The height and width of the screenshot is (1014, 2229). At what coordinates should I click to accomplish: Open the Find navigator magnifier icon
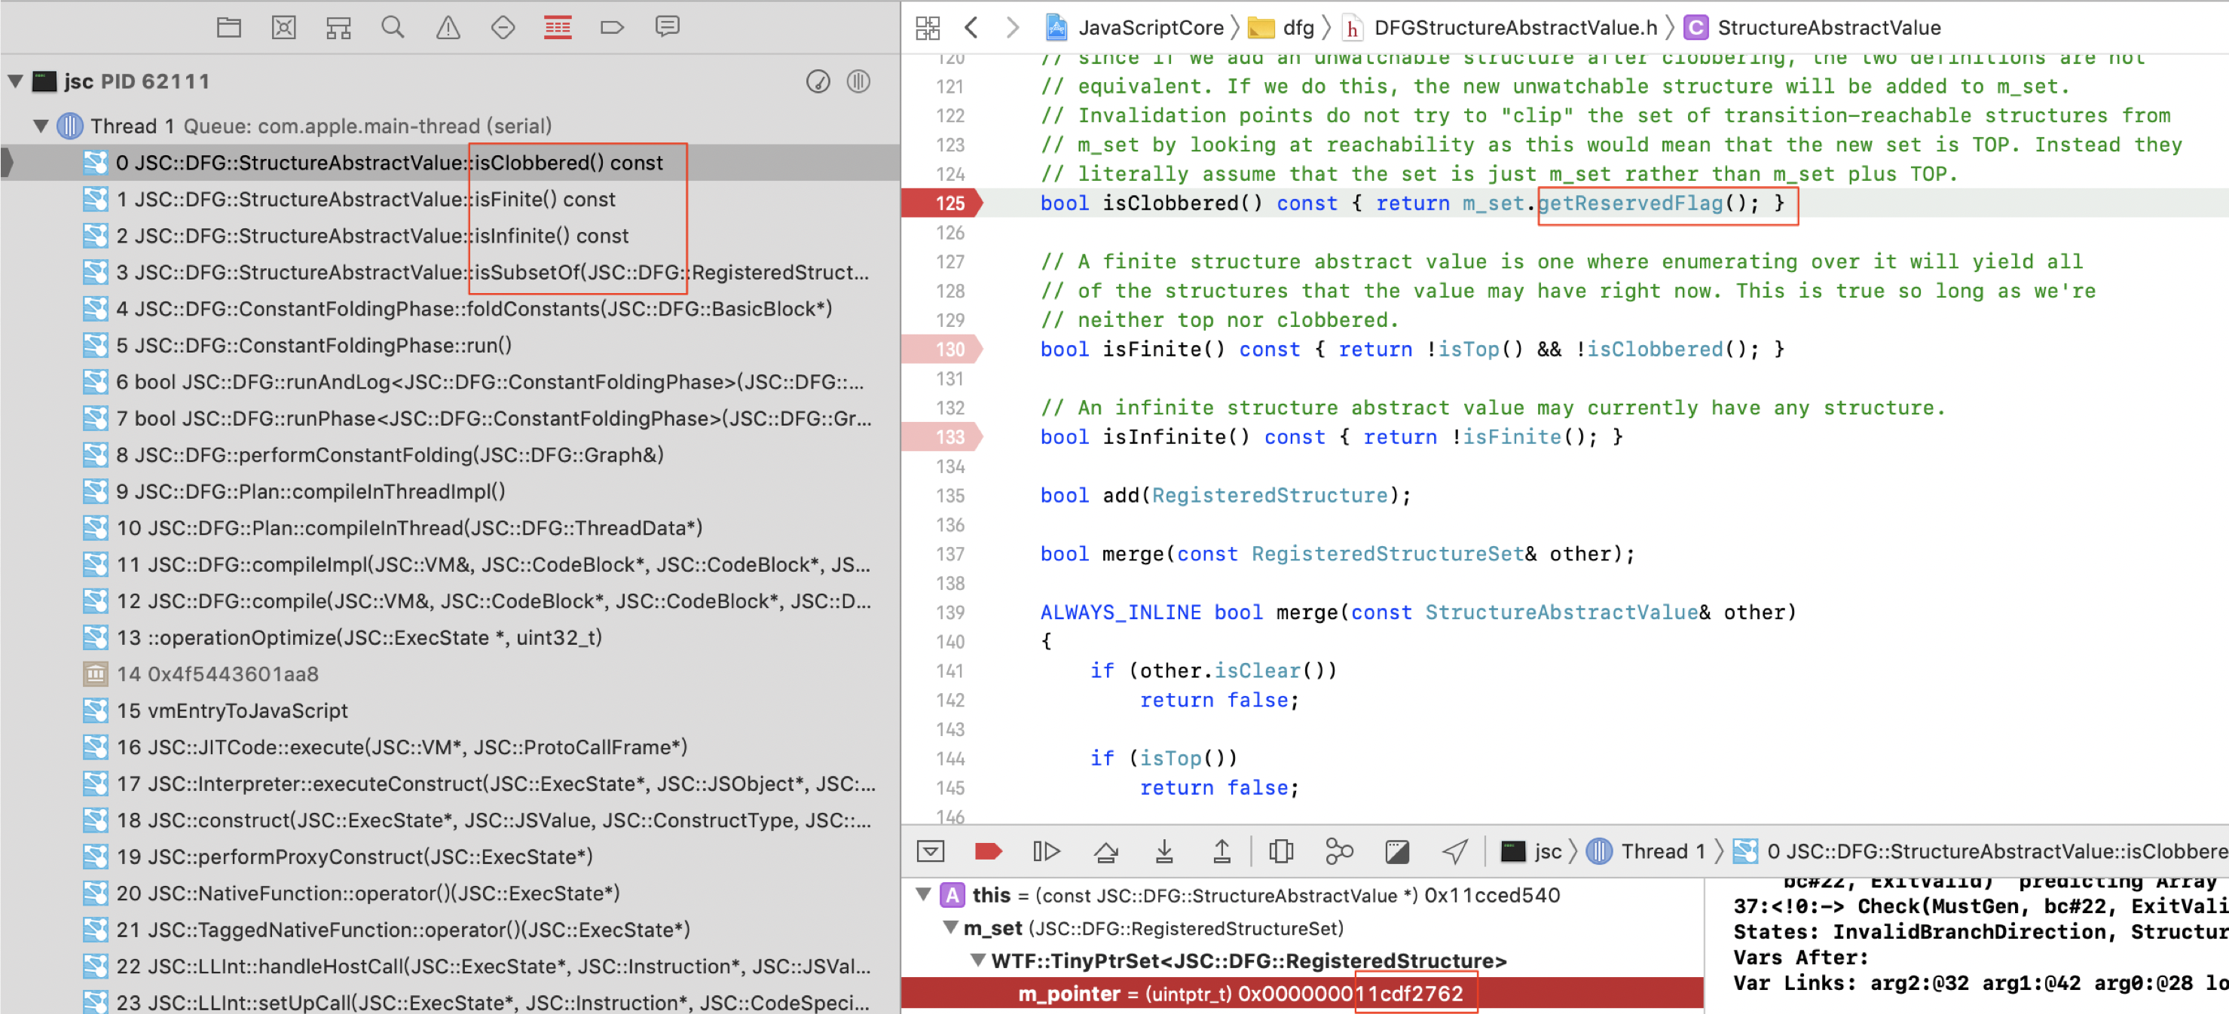coord(393,28)
